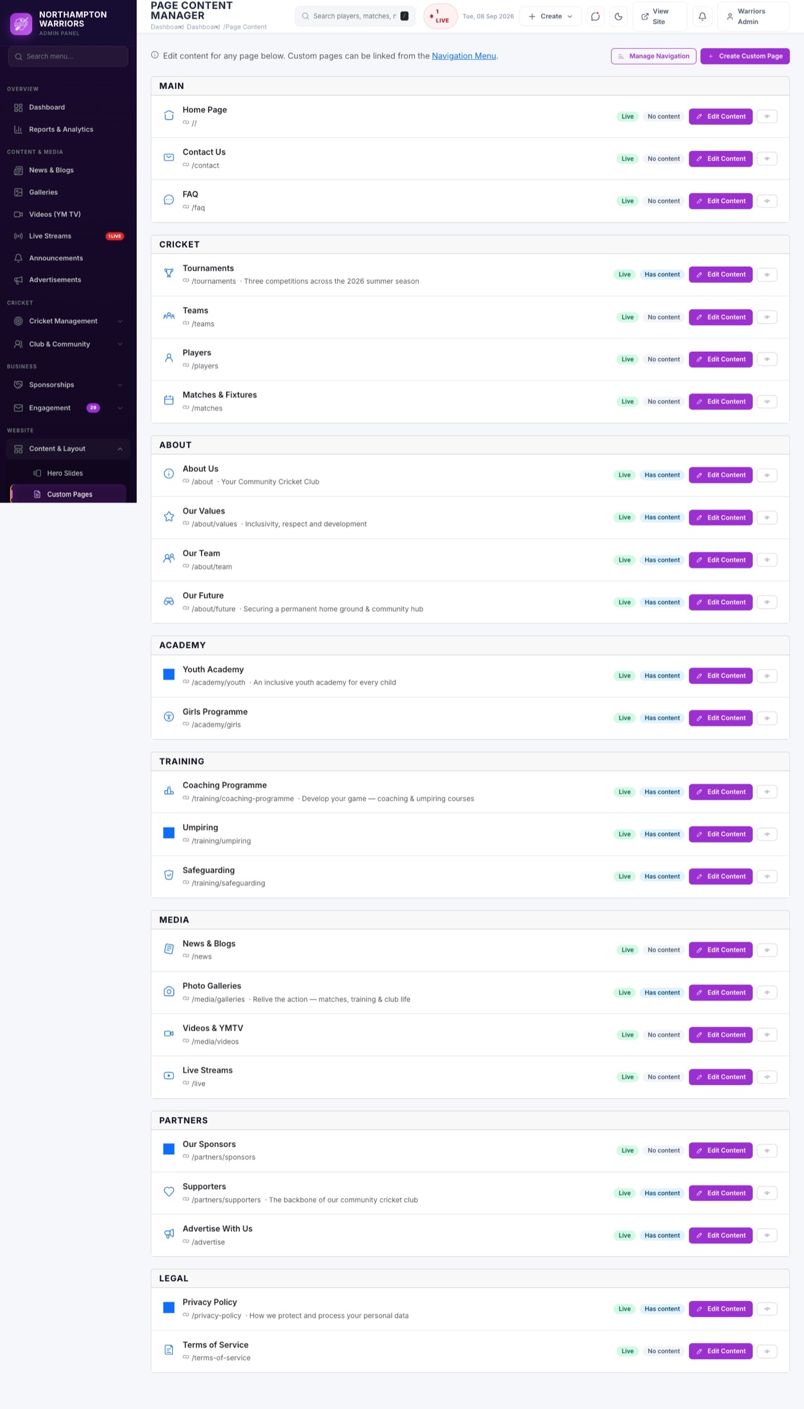Click the Players person icon

click(169, 358)
